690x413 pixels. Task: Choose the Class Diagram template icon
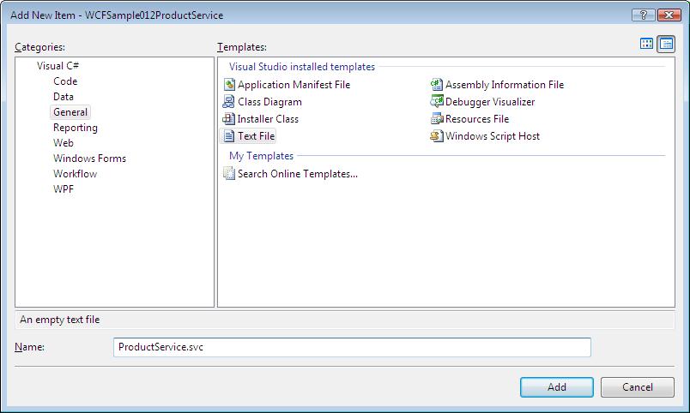228,101
